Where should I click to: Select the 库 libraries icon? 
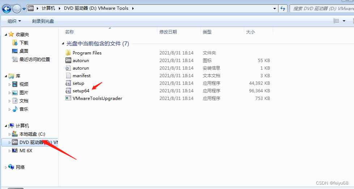point(11,76)
